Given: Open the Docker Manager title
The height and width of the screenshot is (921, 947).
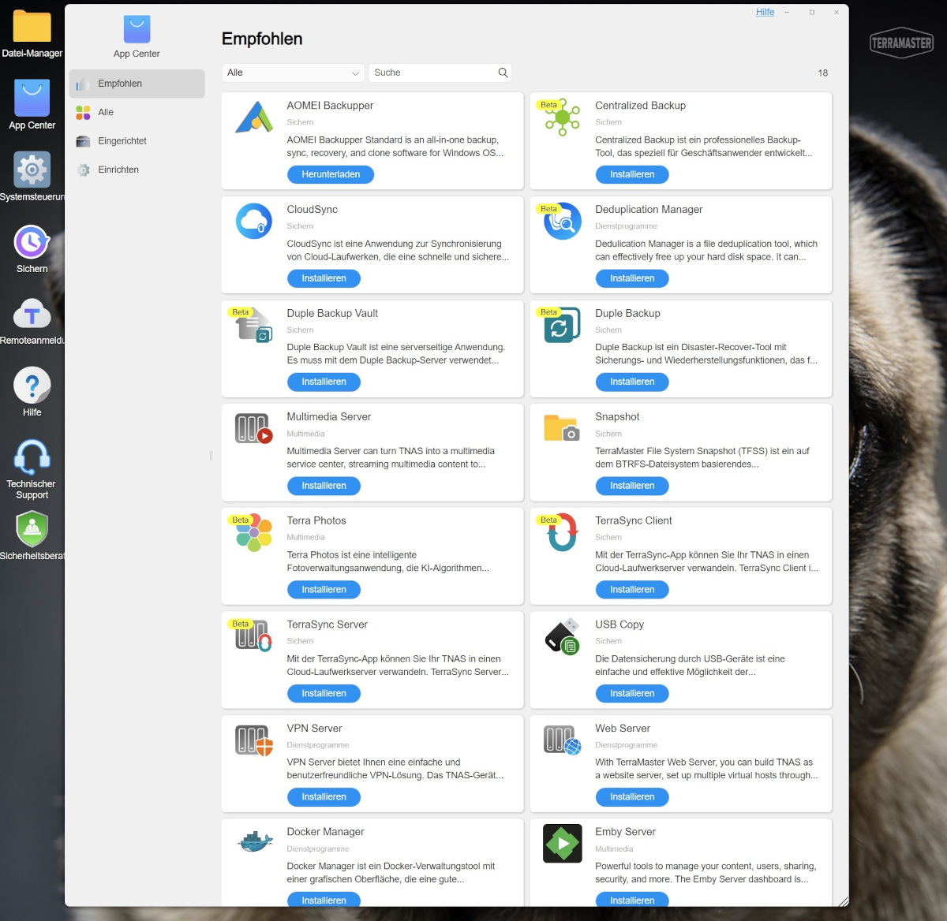Looking at the screenshot, I should coord(325,832).
